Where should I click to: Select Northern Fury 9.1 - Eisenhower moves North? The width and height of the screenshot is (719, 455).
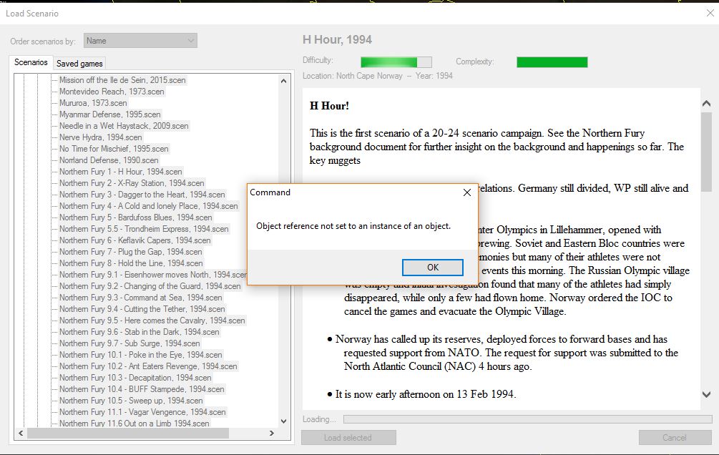[x=152, y=275]
